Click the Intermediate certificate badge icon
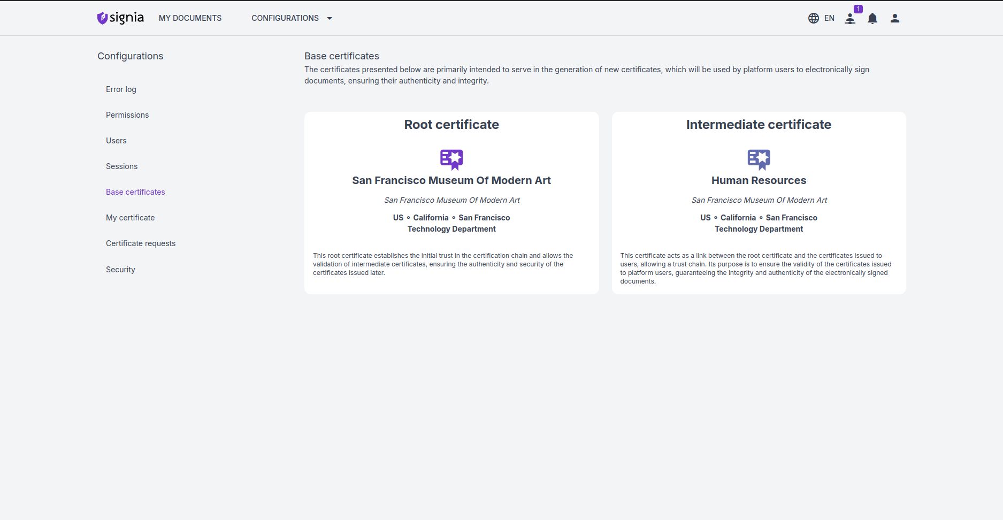 pyautogui.click(x=759, y=159)
